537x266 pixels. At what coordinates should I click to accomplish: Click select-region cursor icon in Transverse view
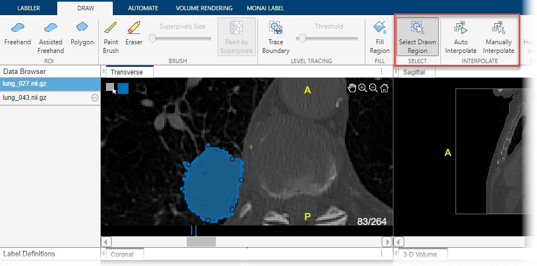111,88
